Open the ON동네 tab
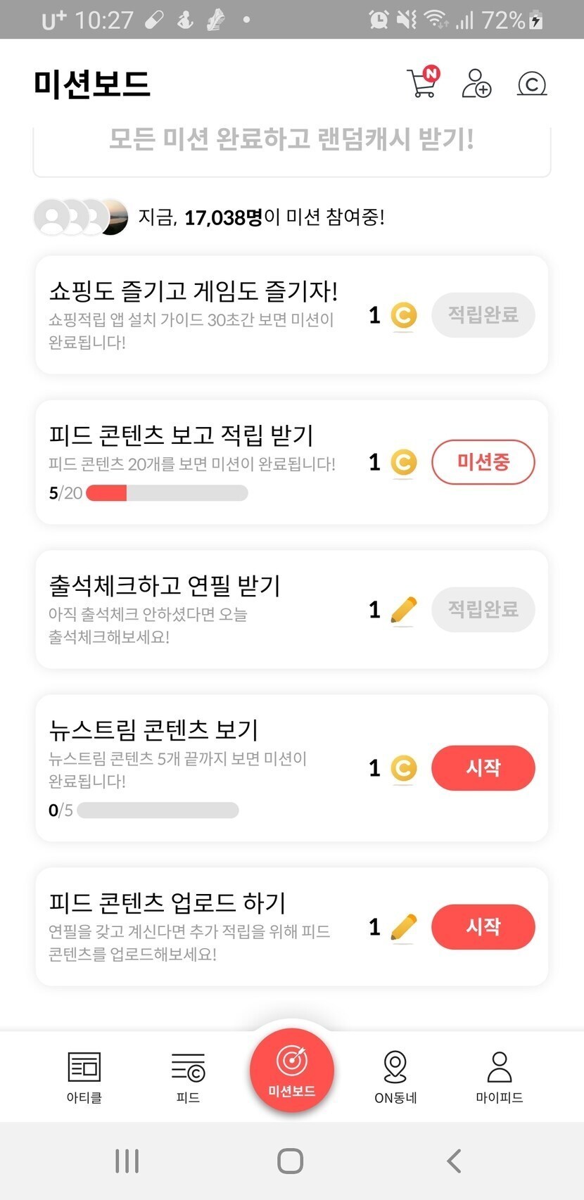Screen dimensions: 584x1200 [x=395, y=1076]
